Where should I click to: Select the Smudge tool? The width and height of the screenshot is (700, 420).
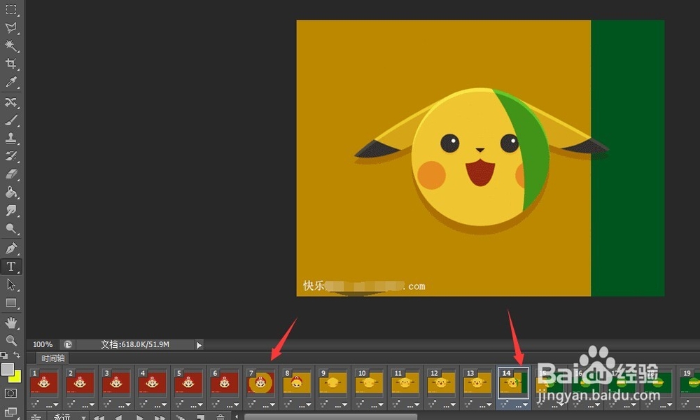pyautogui.click(x=11, y=210)
